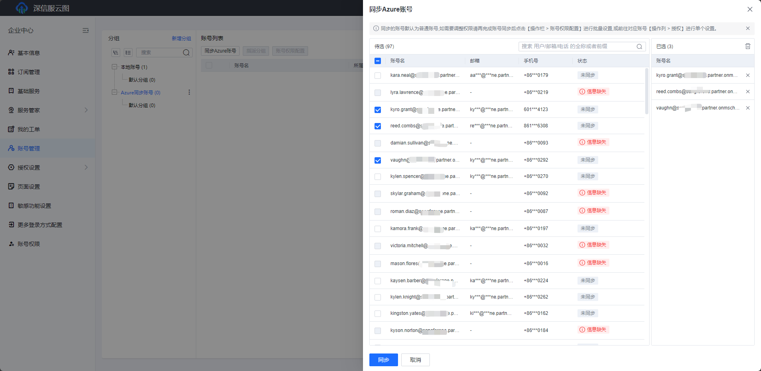Screen dimensions: 761x371
Task: Go to 页面设置 in the sidebar
Action: [x=29, y=187]
